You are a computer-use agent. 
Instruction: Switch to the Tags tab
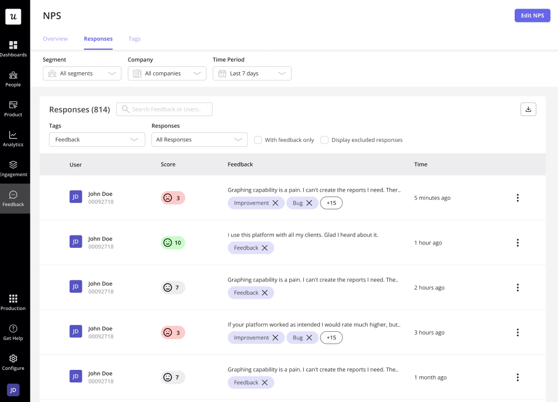coord(134,39)
